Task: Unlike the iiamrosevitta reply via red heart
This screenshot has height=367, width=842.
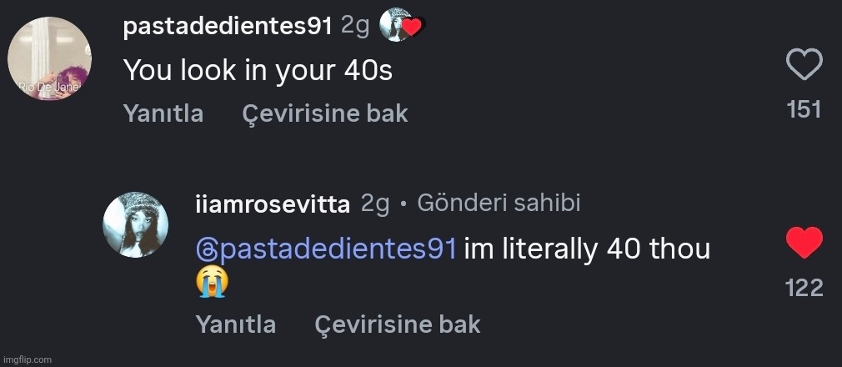Action: 804,243
